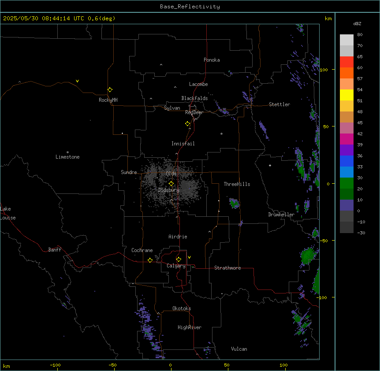Screen dimensions: 380x371
Task: Click the bottom axis tick label -100
Action: (55, 365)
